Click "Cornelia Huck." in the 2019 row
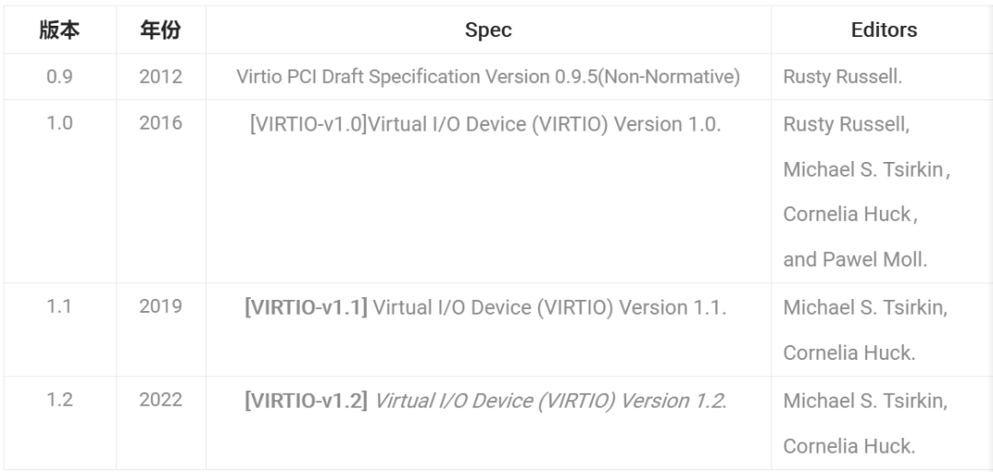993x472 pixels. click(x=849, y=352)
